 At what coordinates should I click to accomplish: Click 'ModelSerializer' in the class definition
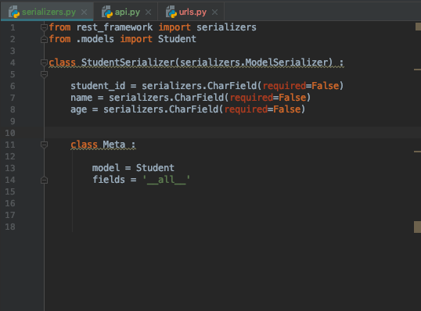[286, 63]
